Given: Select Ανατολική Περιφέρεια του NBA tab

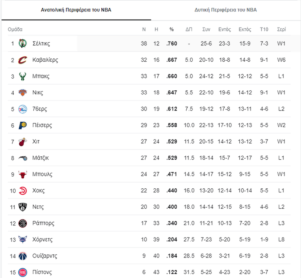Looking at the screenshot, I should (76, 10).
